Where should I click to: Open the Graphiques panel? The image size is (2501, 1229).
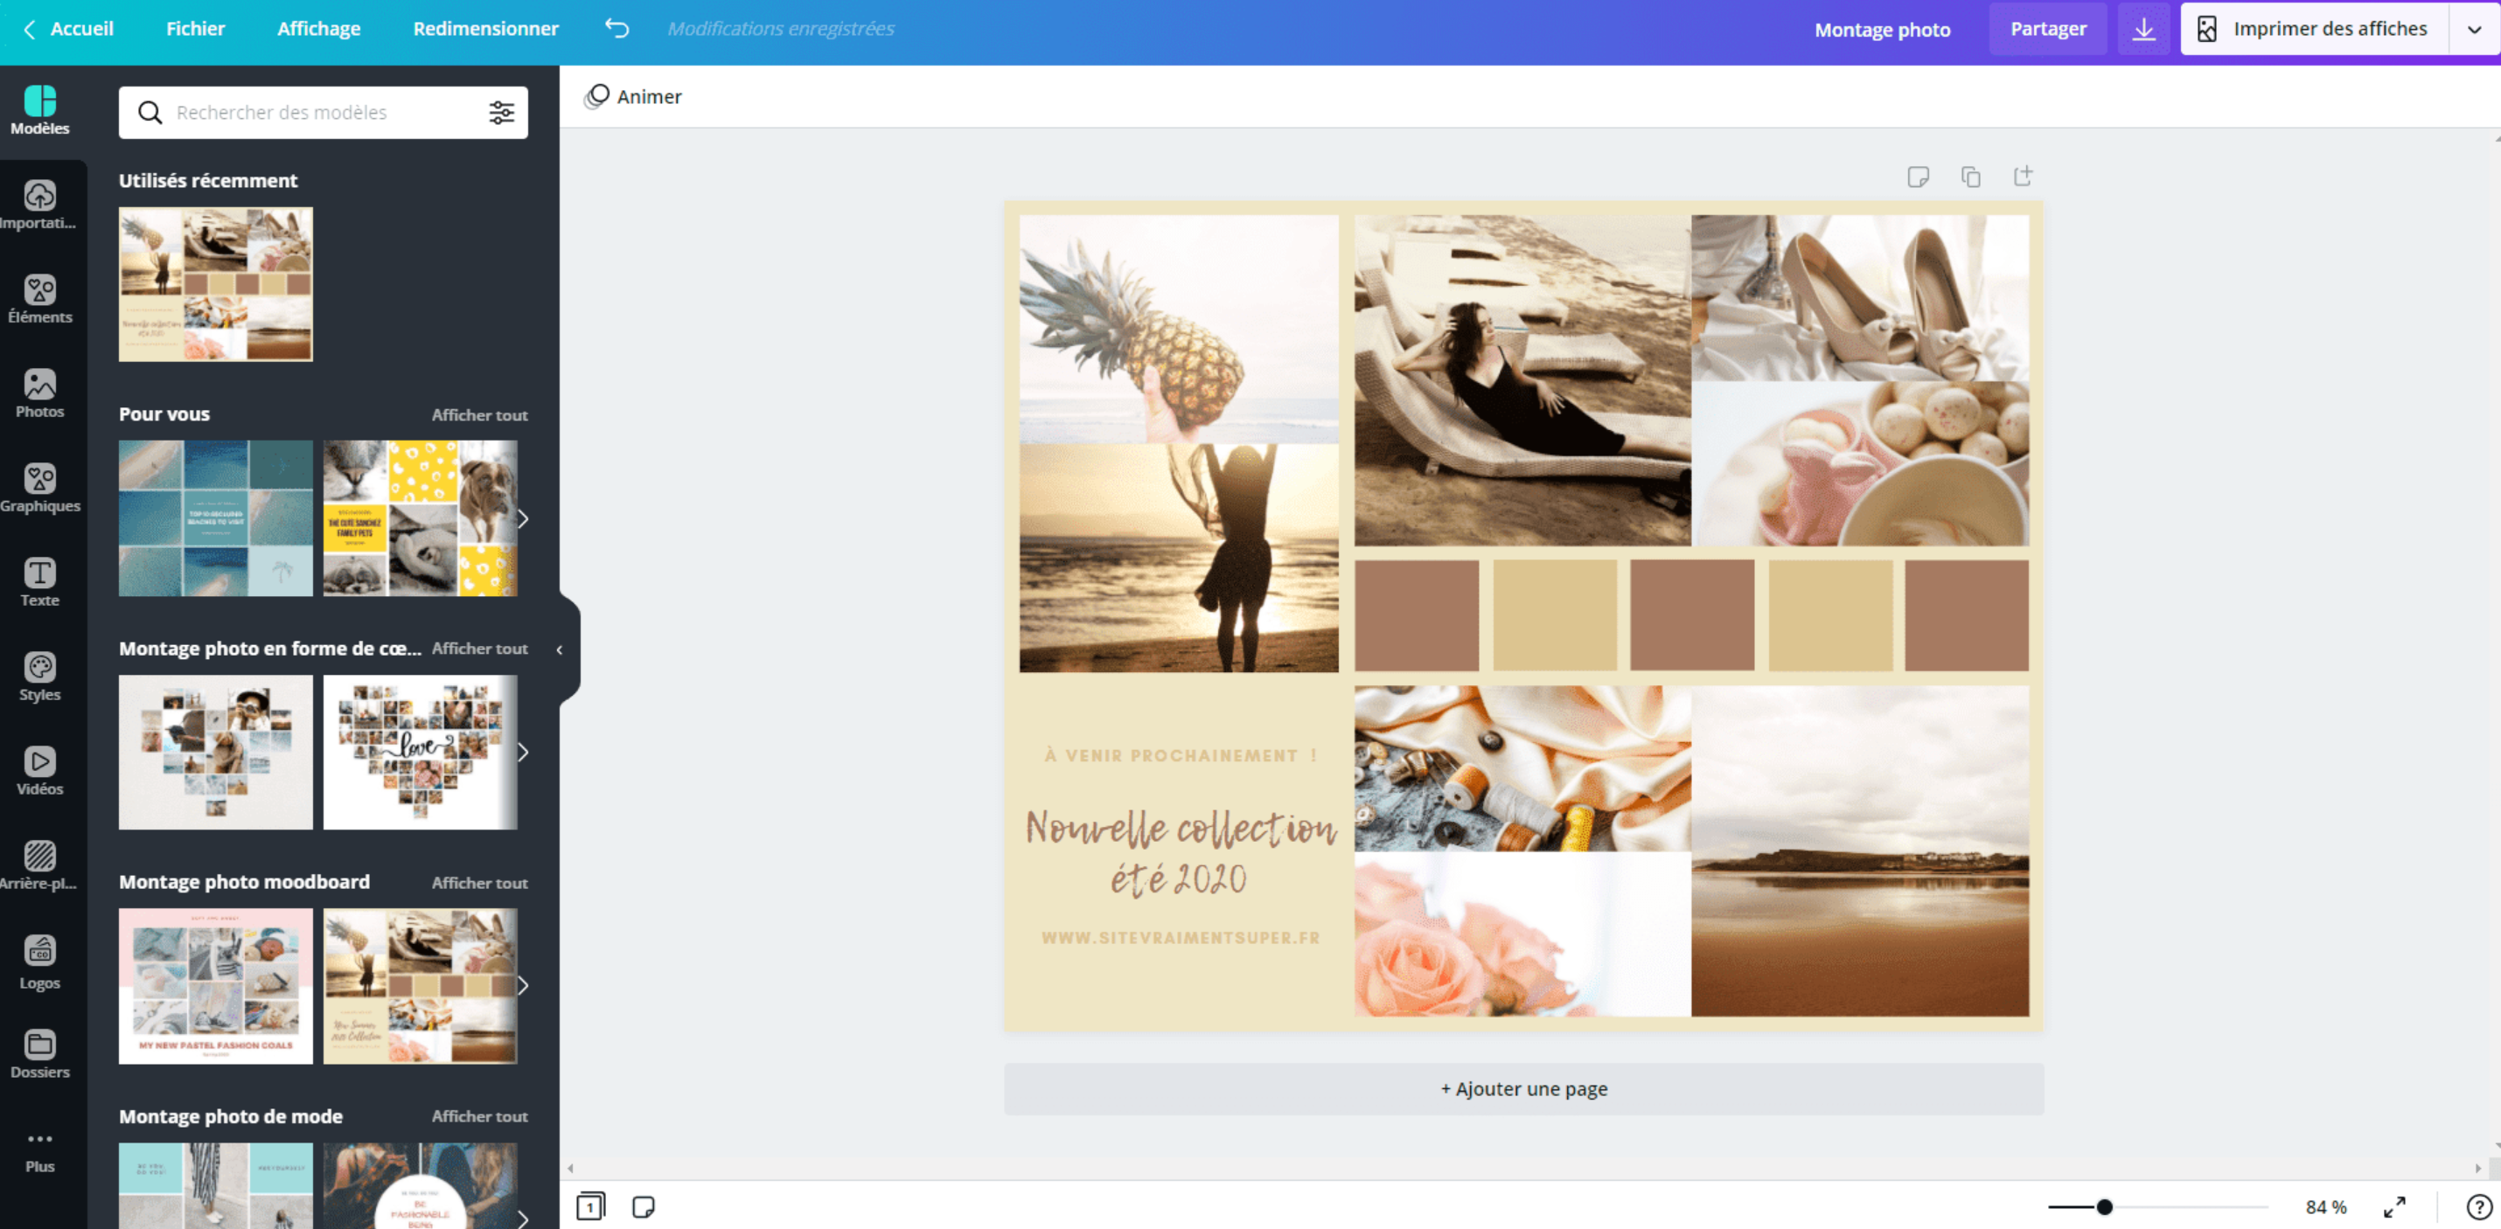pos(40,486)
